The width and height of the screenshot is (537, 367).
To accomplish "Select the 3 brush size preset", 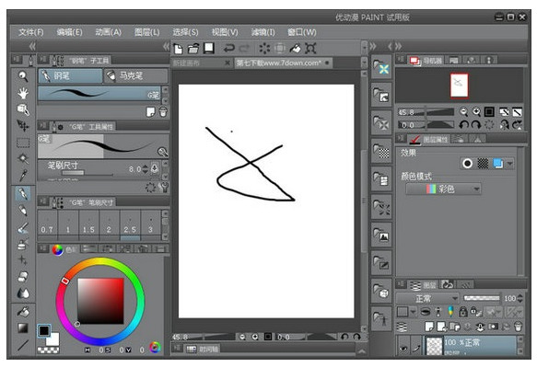I will click(x=150, y=224).
